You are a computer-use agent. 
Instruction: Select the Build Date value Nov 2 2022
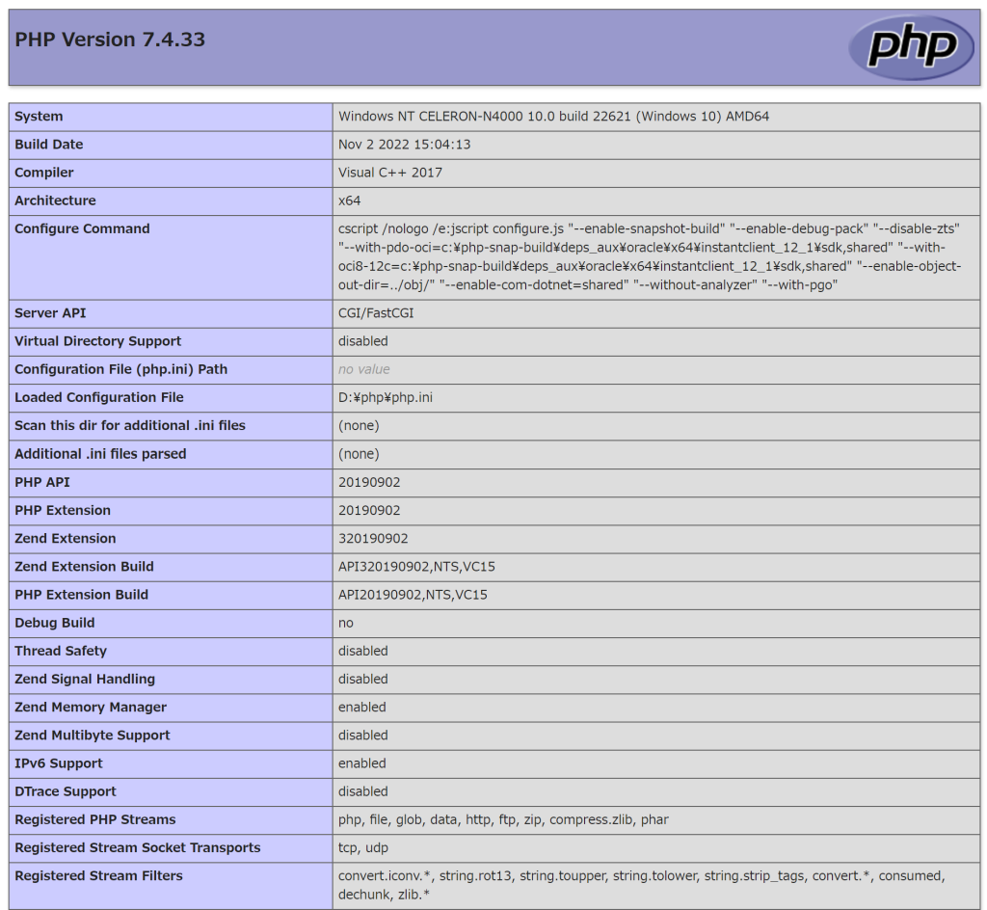point(404,145)
